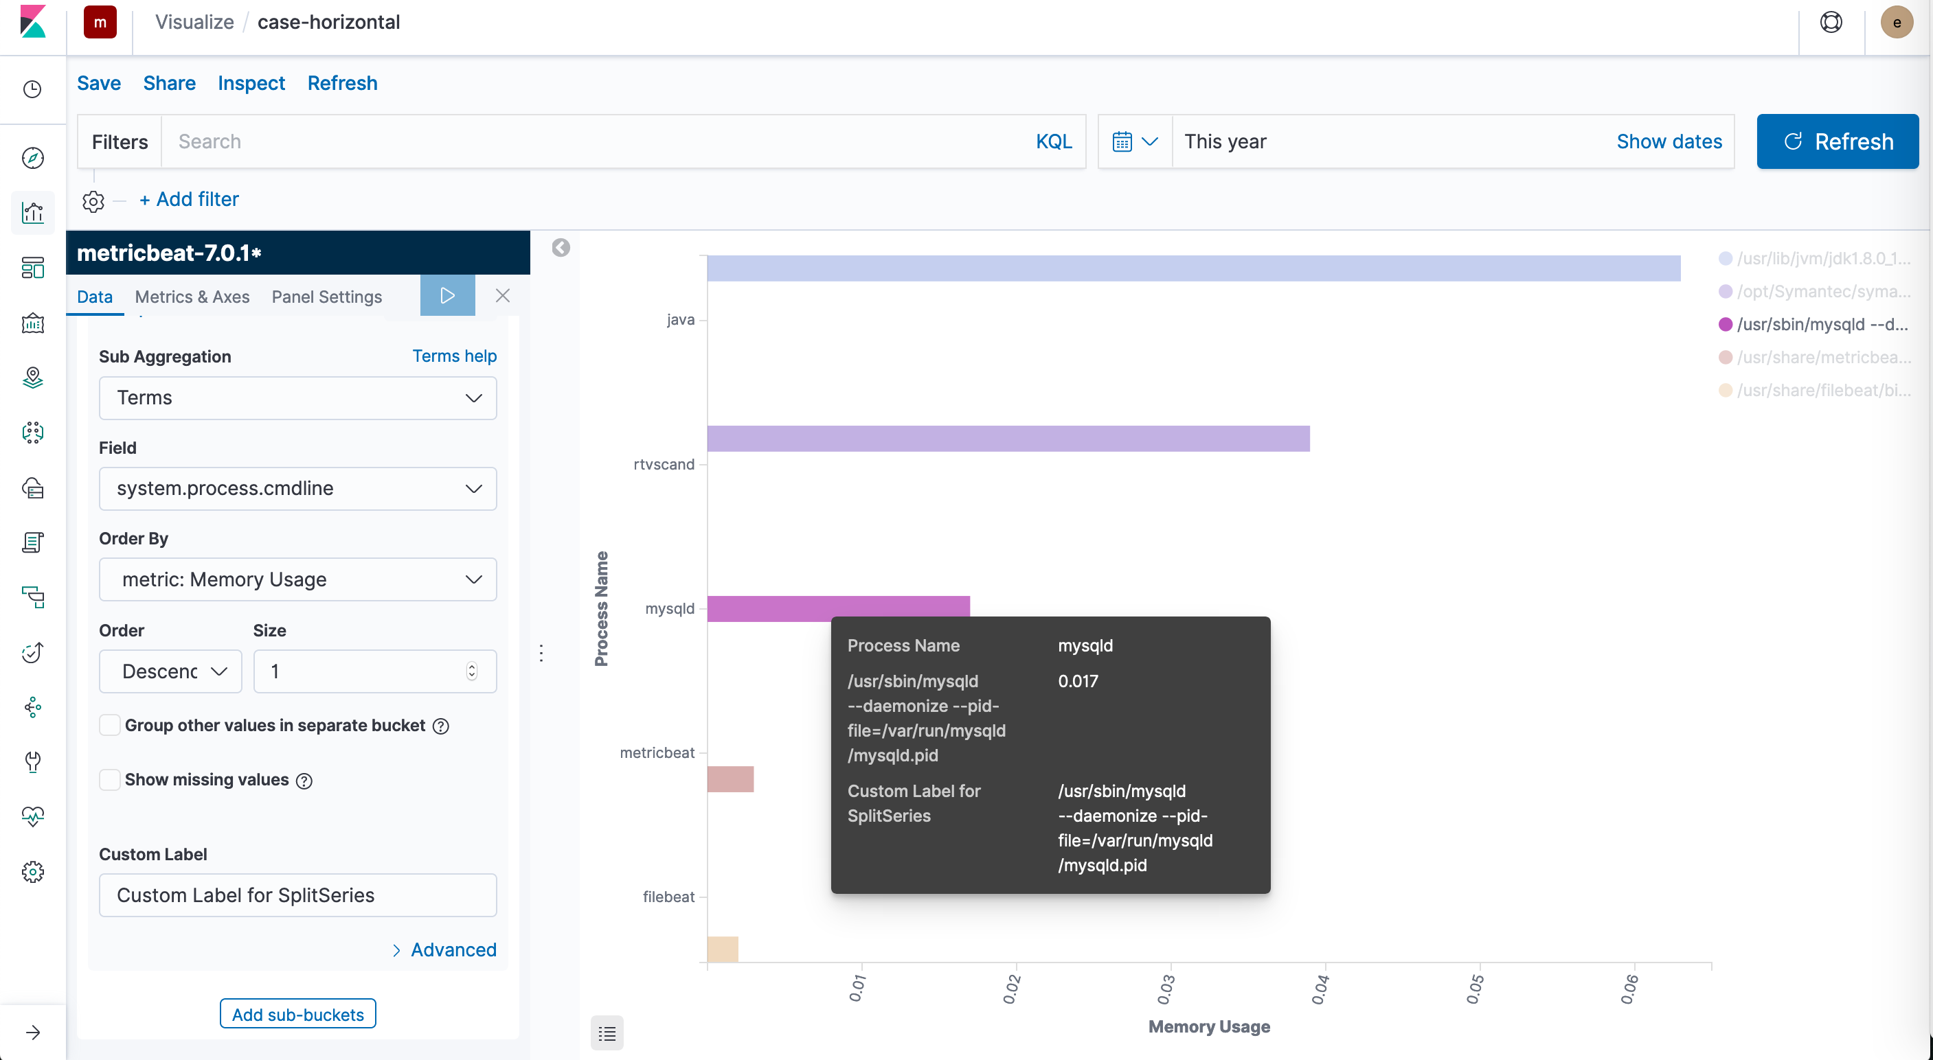Viewport: 1933px width, 1060px height.
Task: Switch to the Metrics & Axes tab
Action: click(x=192, y=297)
